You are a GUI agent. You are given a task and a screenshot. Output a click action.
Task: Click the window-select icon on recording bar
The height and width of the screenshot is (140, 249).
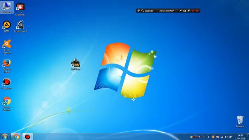point(139,10)
